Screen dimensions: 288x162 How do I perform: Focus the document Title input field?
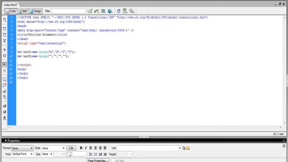68,11
